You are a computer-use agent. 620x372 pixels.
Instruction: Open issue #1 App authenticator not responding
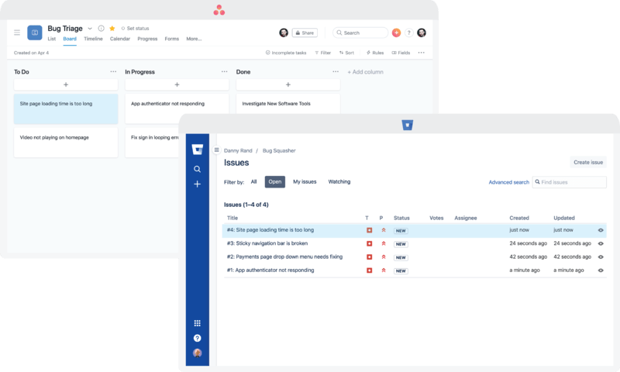coord(270,270)
